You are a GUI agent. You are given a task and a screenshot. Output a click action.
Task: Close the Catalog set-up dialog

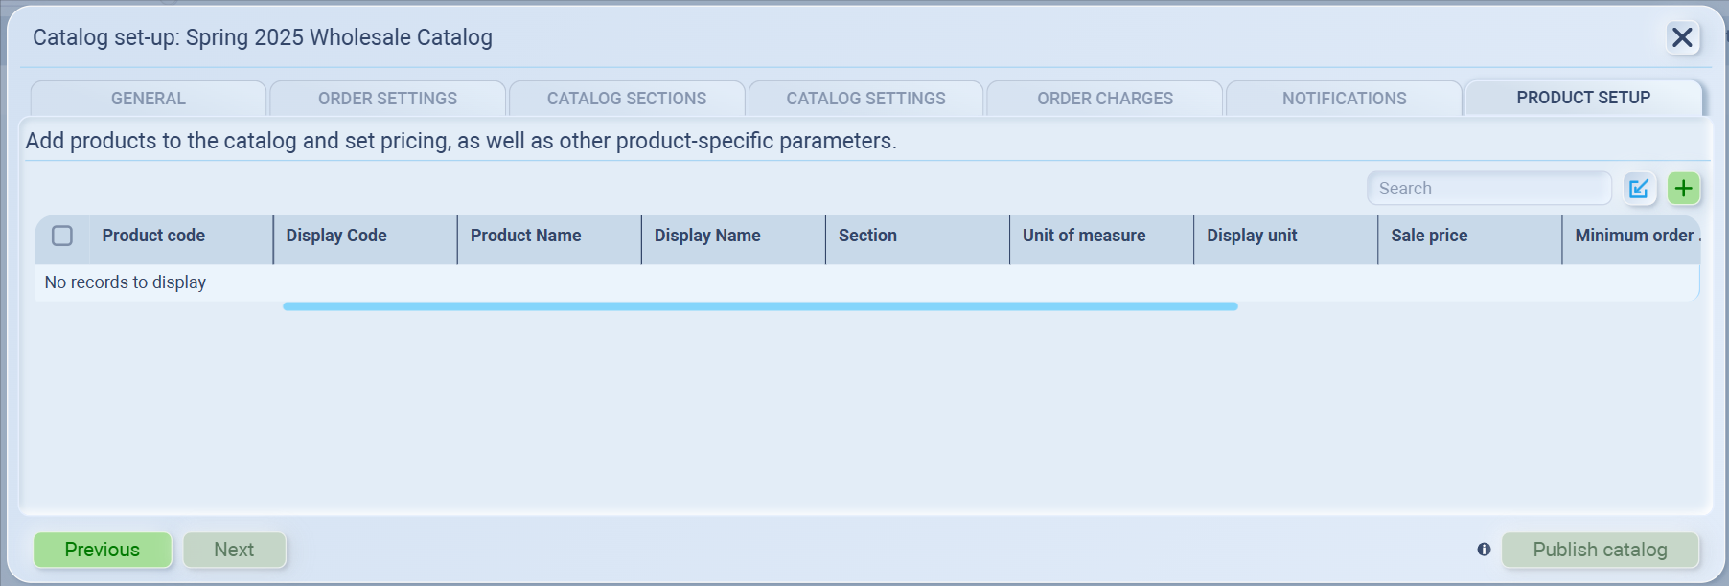coord(1682,37)
